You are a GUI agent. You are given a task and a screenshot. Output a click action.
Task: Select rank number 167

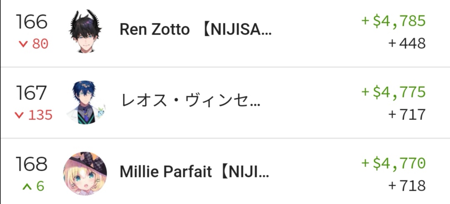[x=31, y=93]
